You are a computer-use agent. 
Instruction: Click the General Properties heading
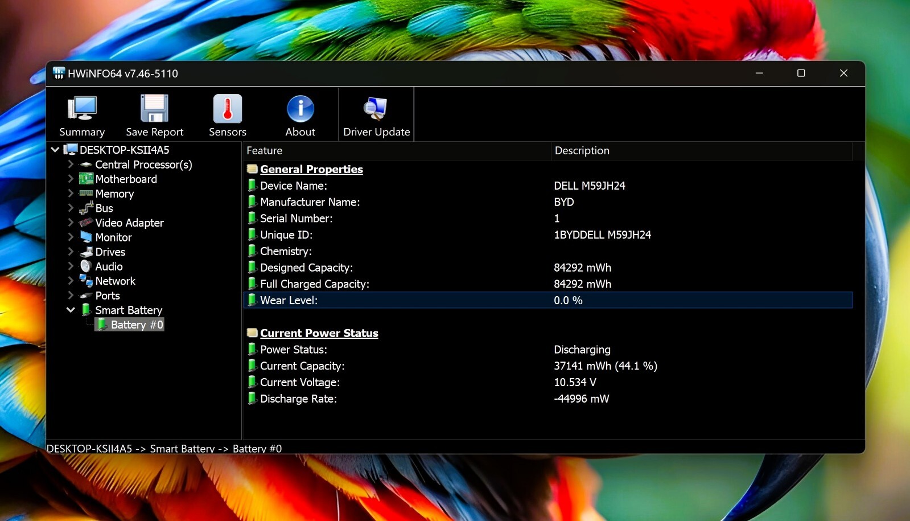tap(311, 169)
